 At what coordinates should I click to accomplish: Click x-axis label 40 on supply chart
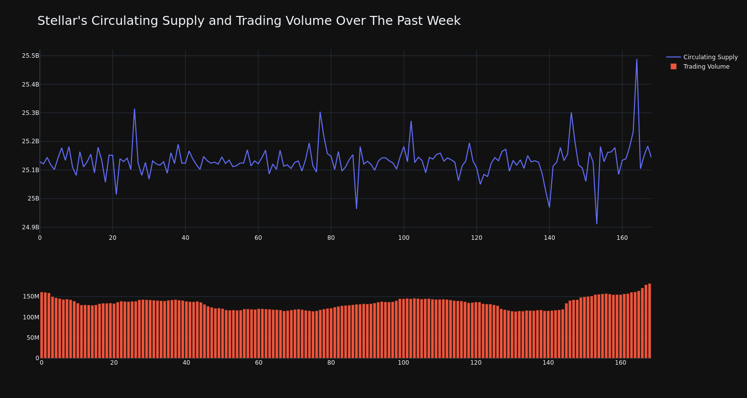pos(185,238)
